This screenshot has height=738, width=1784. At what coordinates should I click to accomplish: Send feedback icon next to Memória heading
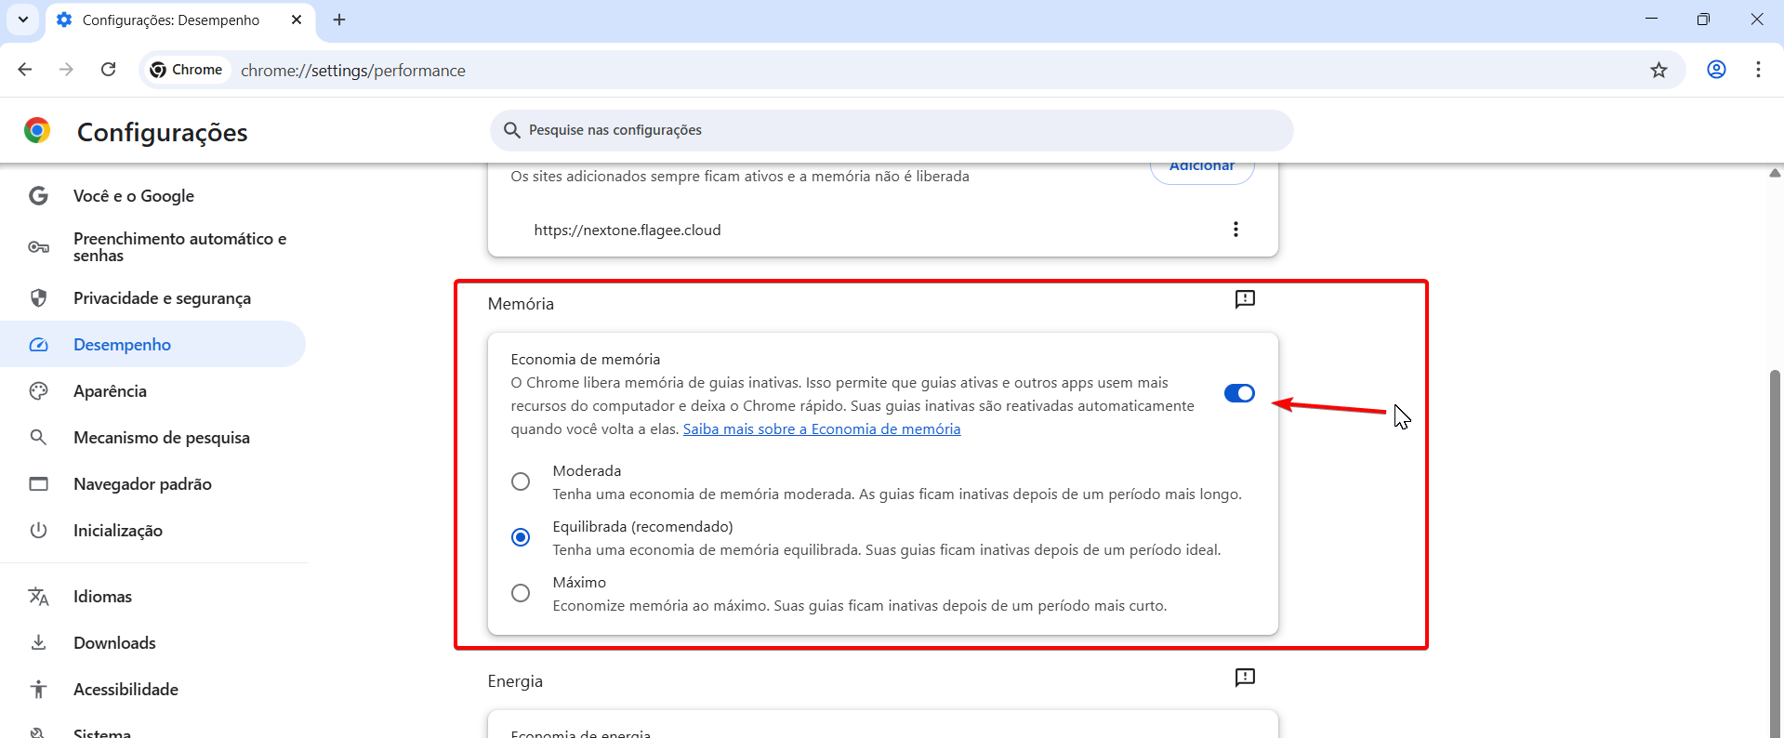(x=1245, y=299)
